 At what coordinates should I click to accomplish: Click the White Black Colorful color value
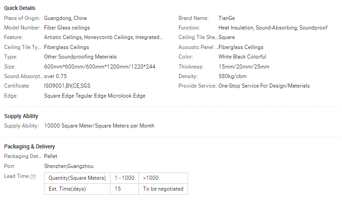pyautogui.click(x=242, y=57)
